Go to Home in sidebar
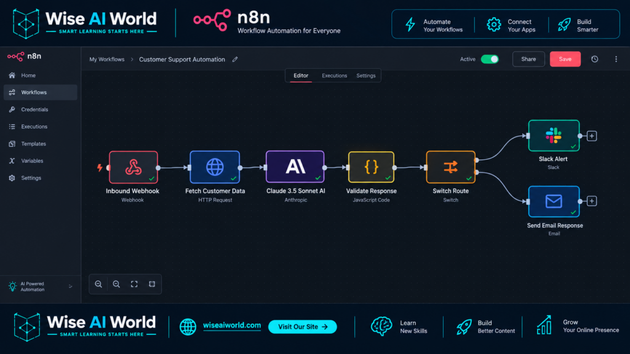The image size is (630, 354). coord(40,75)
